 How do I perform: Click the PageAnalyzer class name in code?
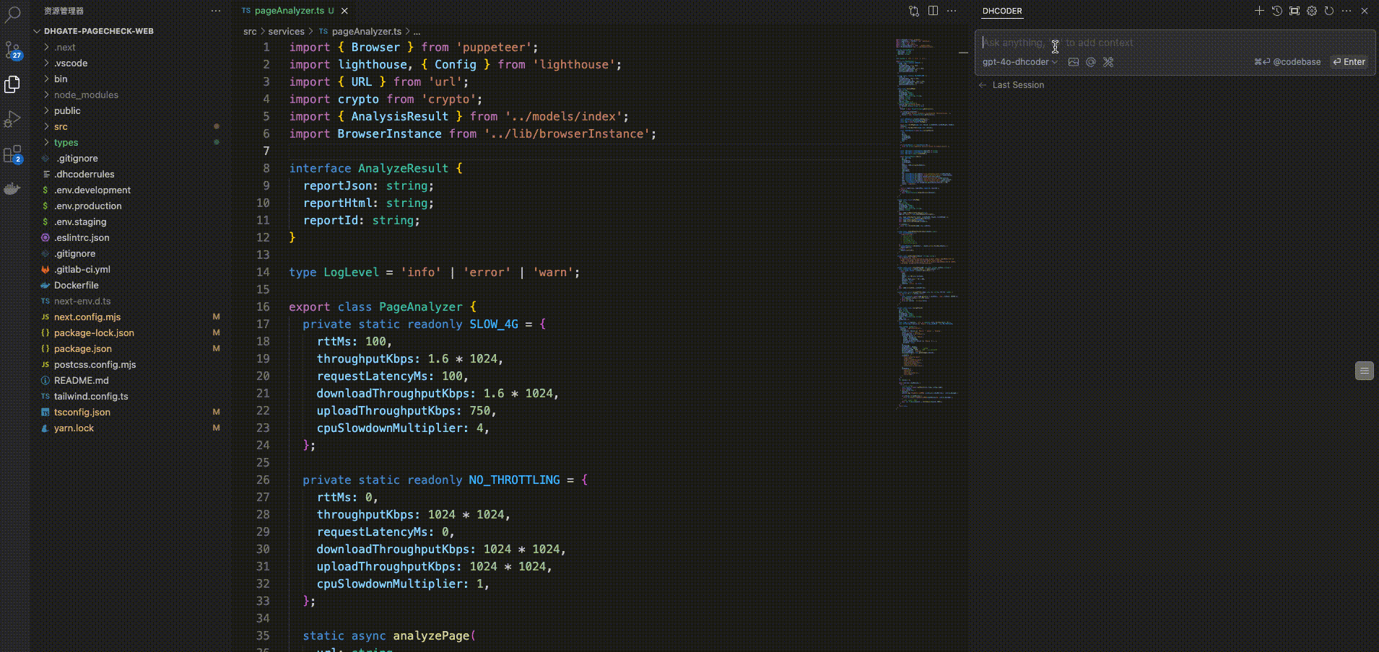tap(421, 307)
